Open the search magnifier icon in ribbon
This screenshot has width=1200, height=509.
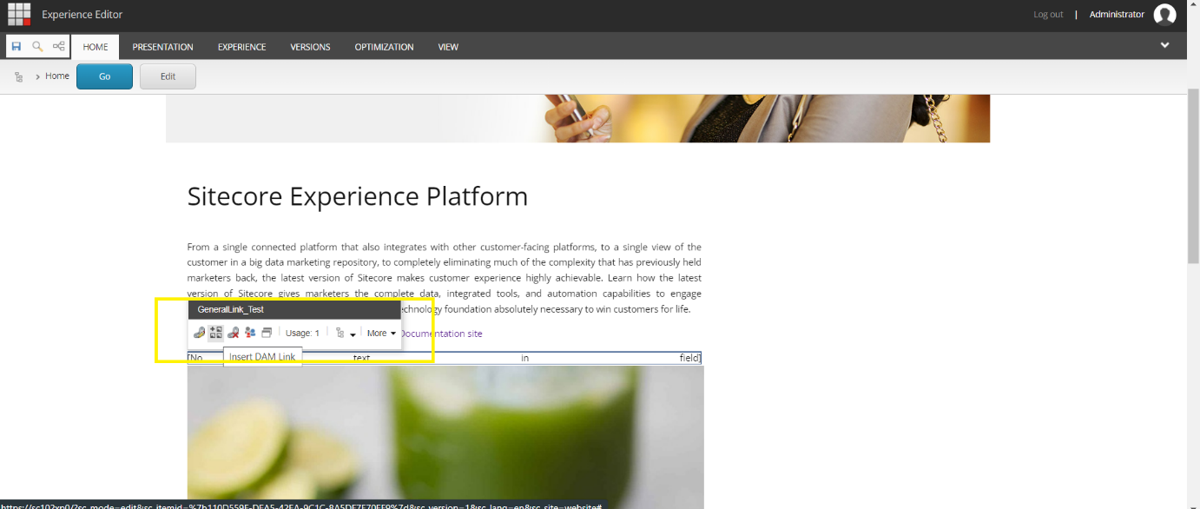click(37, 46)
